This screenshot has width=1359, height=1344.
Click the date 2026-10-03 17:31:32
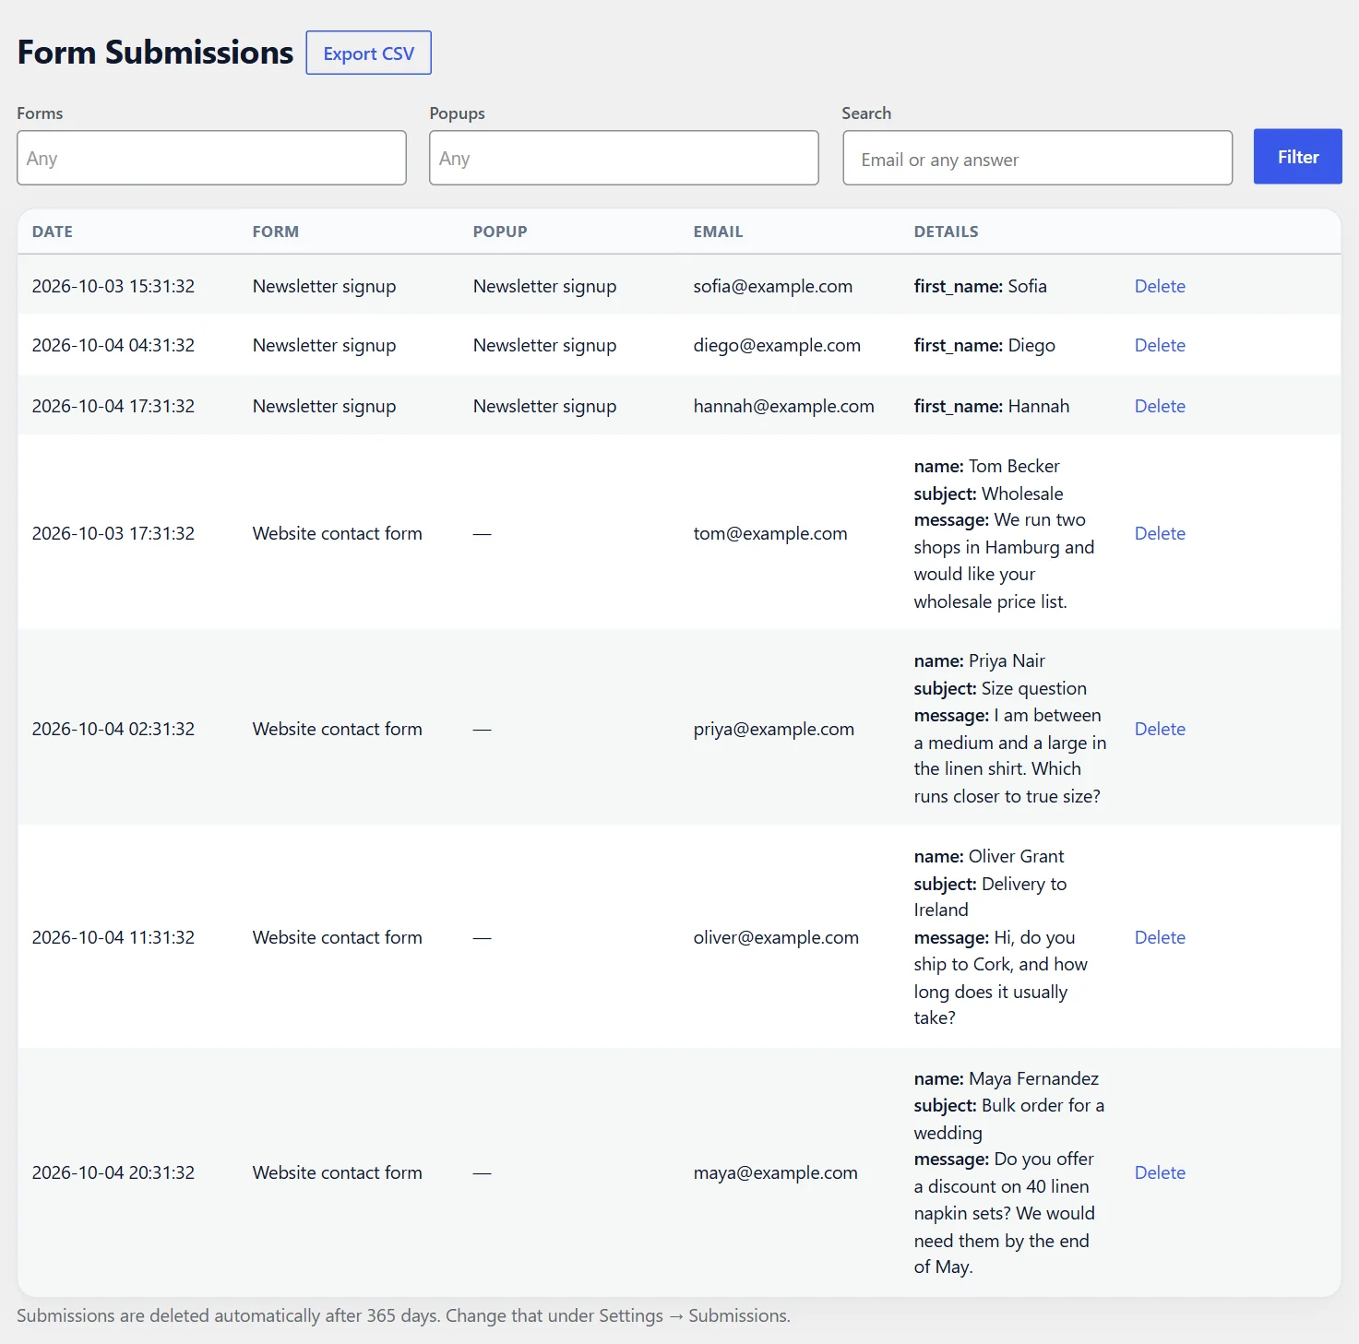pyautogui.click(x=113, y=533)
